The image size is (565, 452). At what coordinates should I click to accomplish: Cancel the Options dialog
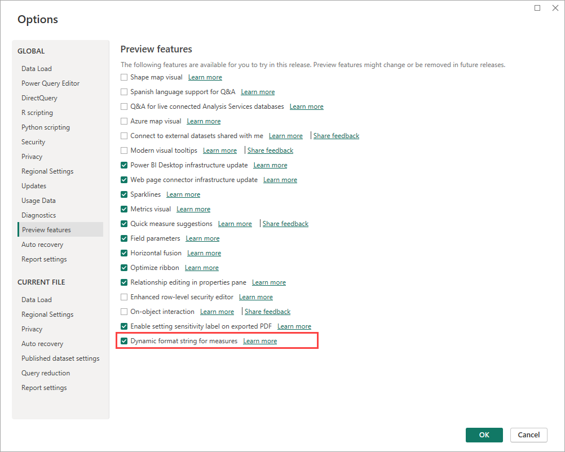528,435
